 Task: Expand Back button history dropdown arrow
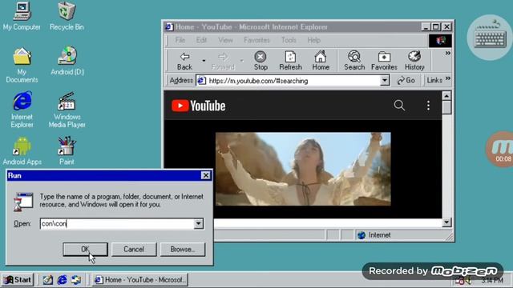click(x=204, y=61)
